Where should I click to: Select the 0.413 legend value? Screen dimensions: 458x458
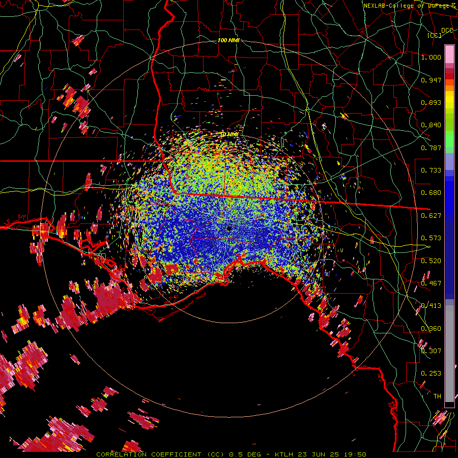431,306
